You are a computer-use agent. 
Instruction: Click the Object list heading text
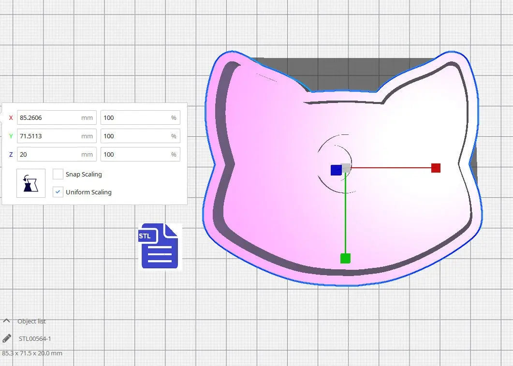click(x=31, y=321)
